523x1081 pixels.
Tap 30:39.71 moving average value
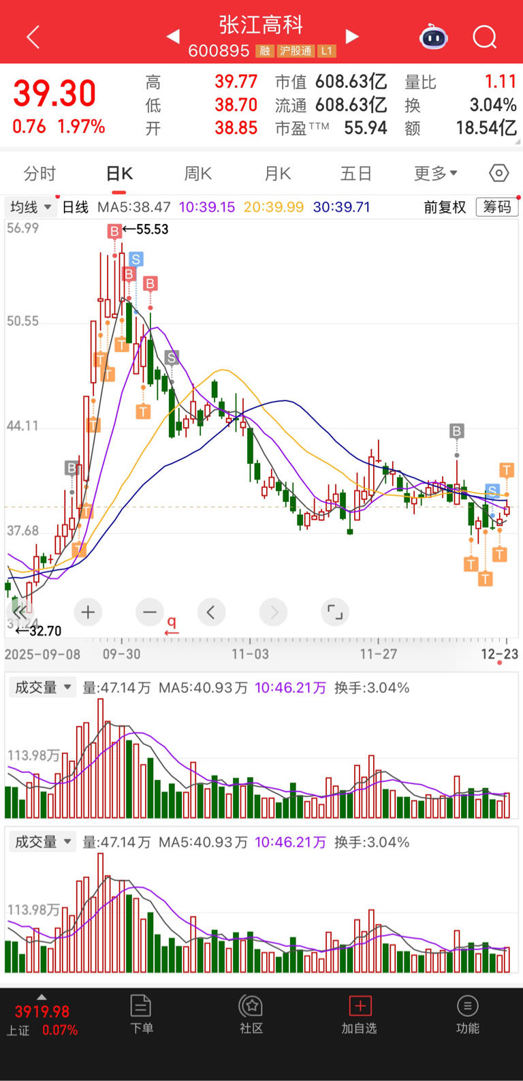(x=342, y=207)
